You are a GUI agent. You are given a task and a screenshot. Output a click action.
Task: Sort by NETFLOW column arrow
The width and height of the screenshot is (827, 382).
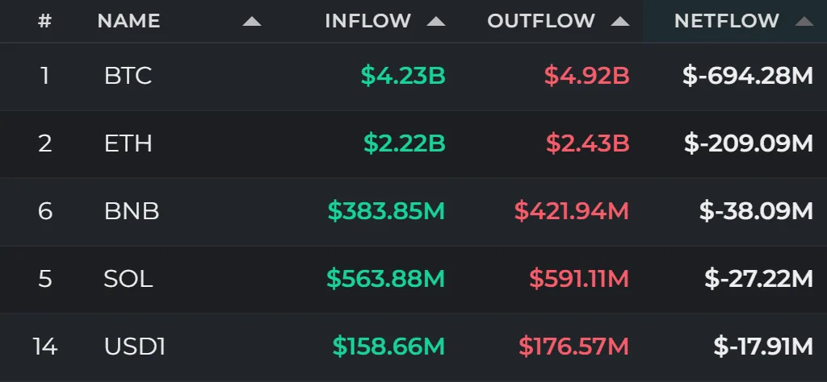tap(804, 22)
